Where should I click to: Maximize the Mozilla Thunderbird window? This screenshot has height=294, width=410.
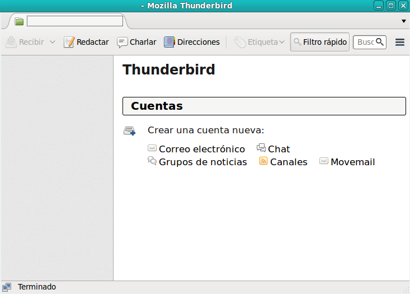click(391, 6)
